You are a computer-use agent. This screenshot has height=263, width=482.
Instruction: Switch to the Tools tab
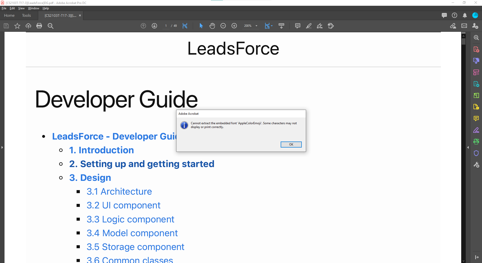(x=26, y=16)
